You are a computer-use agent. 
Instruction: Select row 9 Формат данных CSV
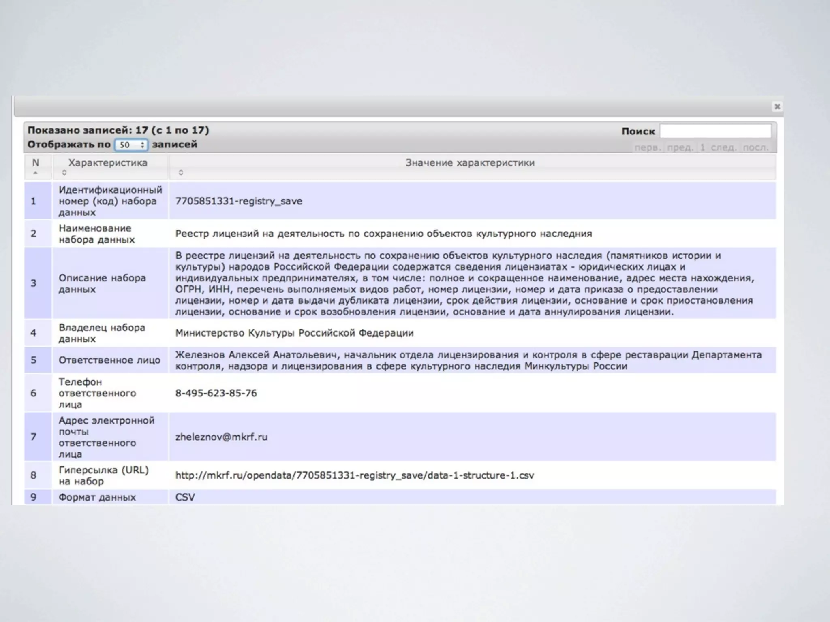pos(185,497)
